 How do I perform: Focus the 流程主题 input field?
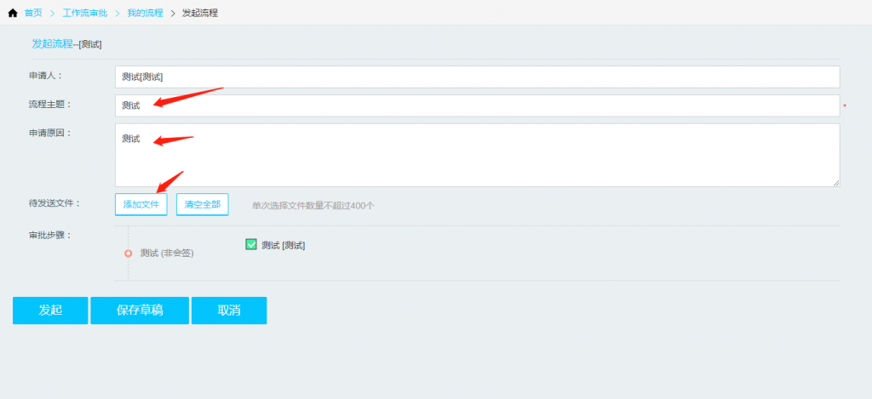(x=477, y=105)
